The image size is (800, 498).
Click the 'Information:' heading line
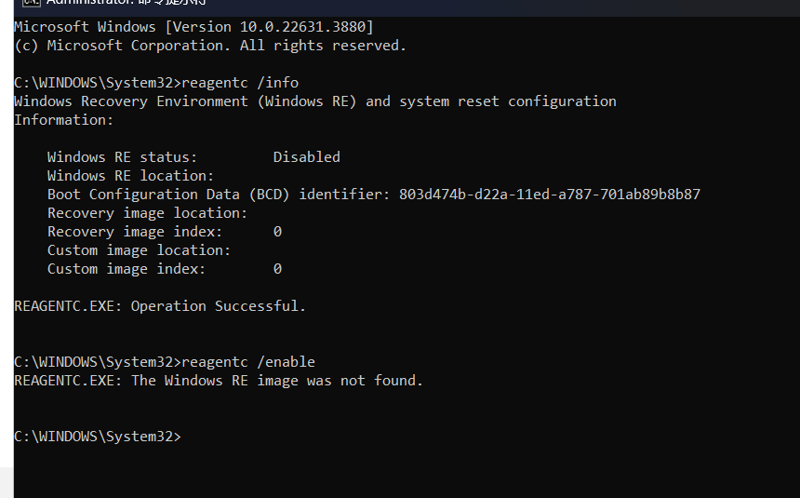coord(64,120)
